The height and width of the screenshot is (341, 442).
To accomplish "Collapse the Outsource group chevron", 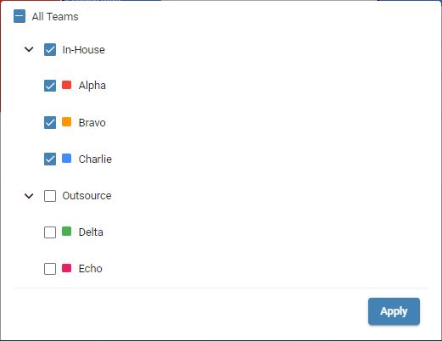I will click(x=29, y=196).
